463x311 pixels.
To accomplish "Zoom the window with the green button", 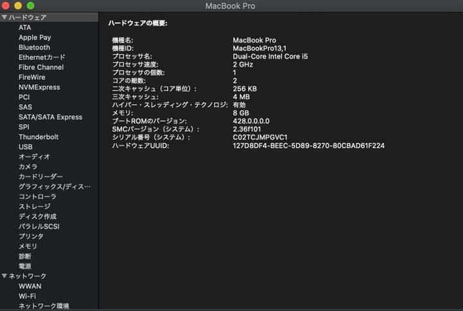I will [30, 6].
